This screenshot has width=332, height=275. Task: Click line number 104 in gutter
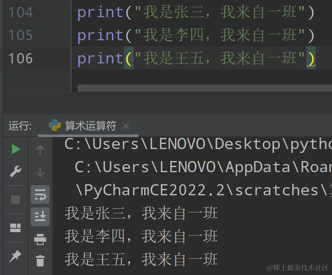click(x=21, y=12)
